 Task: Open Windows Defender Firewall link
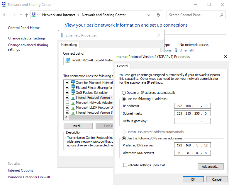29,177
